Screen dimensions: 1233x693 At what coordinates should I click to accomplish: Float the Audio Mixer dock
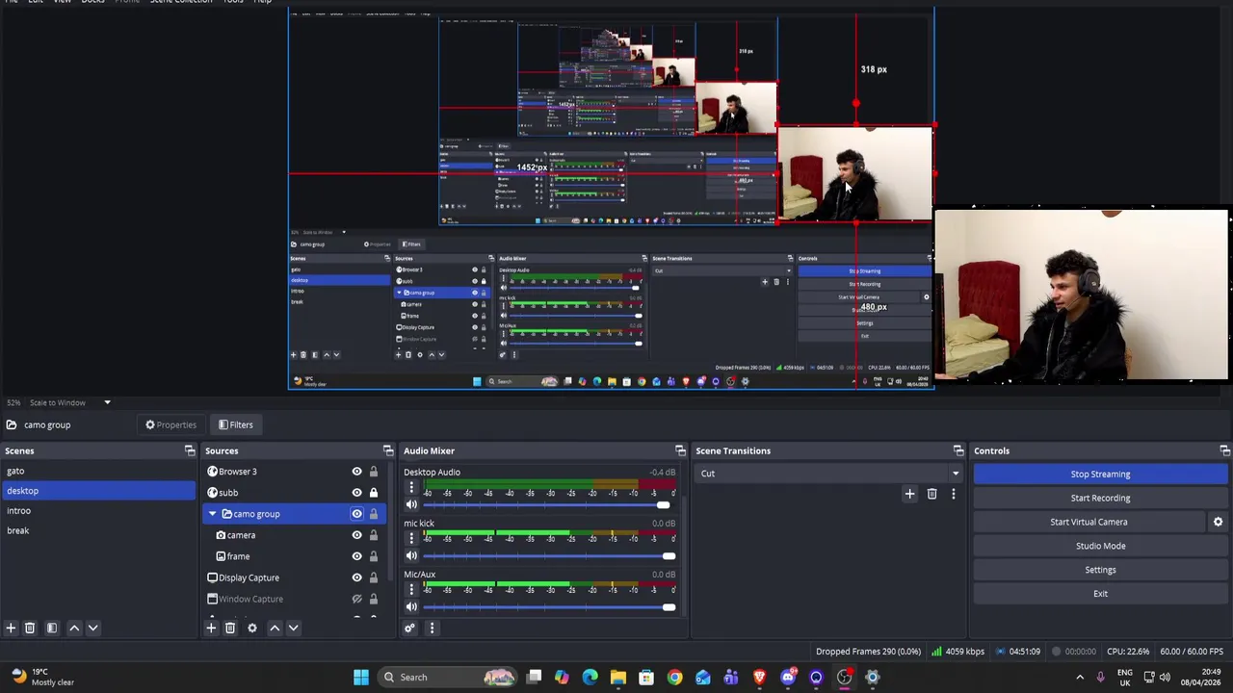point(680,450)
